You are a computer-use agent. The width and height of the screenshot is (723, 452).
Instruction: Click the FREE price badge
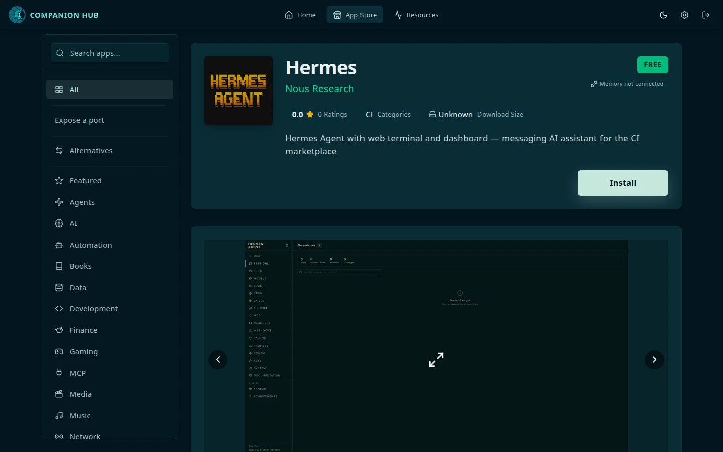[x=652, y=65]
